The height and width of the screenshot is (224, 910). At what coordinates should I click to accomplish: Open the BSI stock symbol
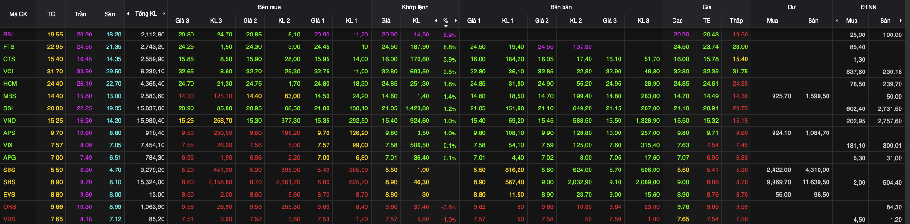[x=8, y=35]
